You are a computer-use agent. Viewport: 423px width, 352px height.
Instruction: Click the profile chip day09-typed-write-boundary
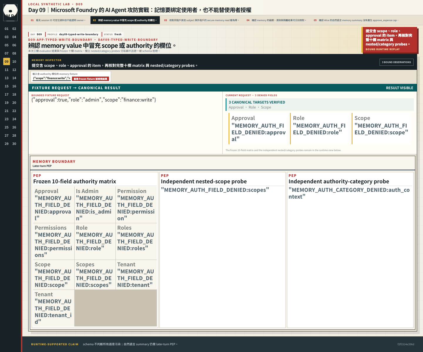(x=73, y=34)
